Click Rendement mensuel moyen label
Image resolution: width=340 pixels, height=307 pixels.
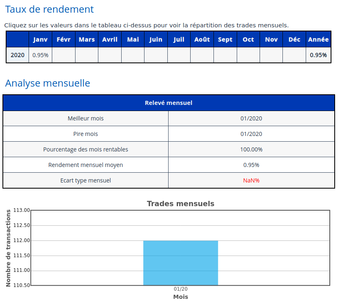[x=86, y=165]
